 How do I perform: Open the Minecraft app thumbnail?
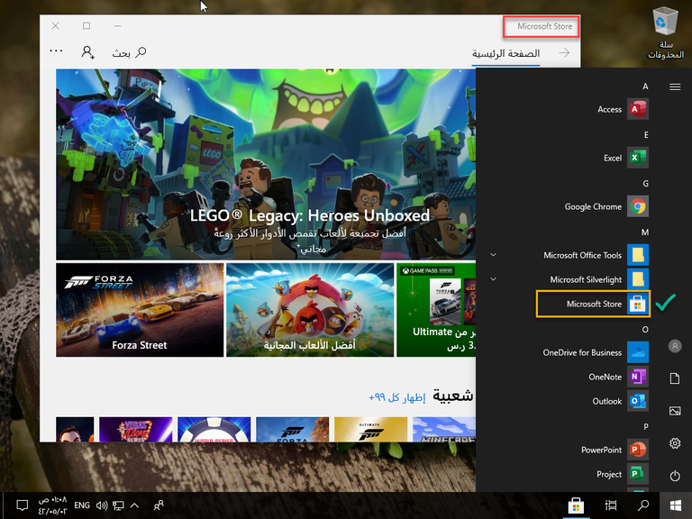444,430
